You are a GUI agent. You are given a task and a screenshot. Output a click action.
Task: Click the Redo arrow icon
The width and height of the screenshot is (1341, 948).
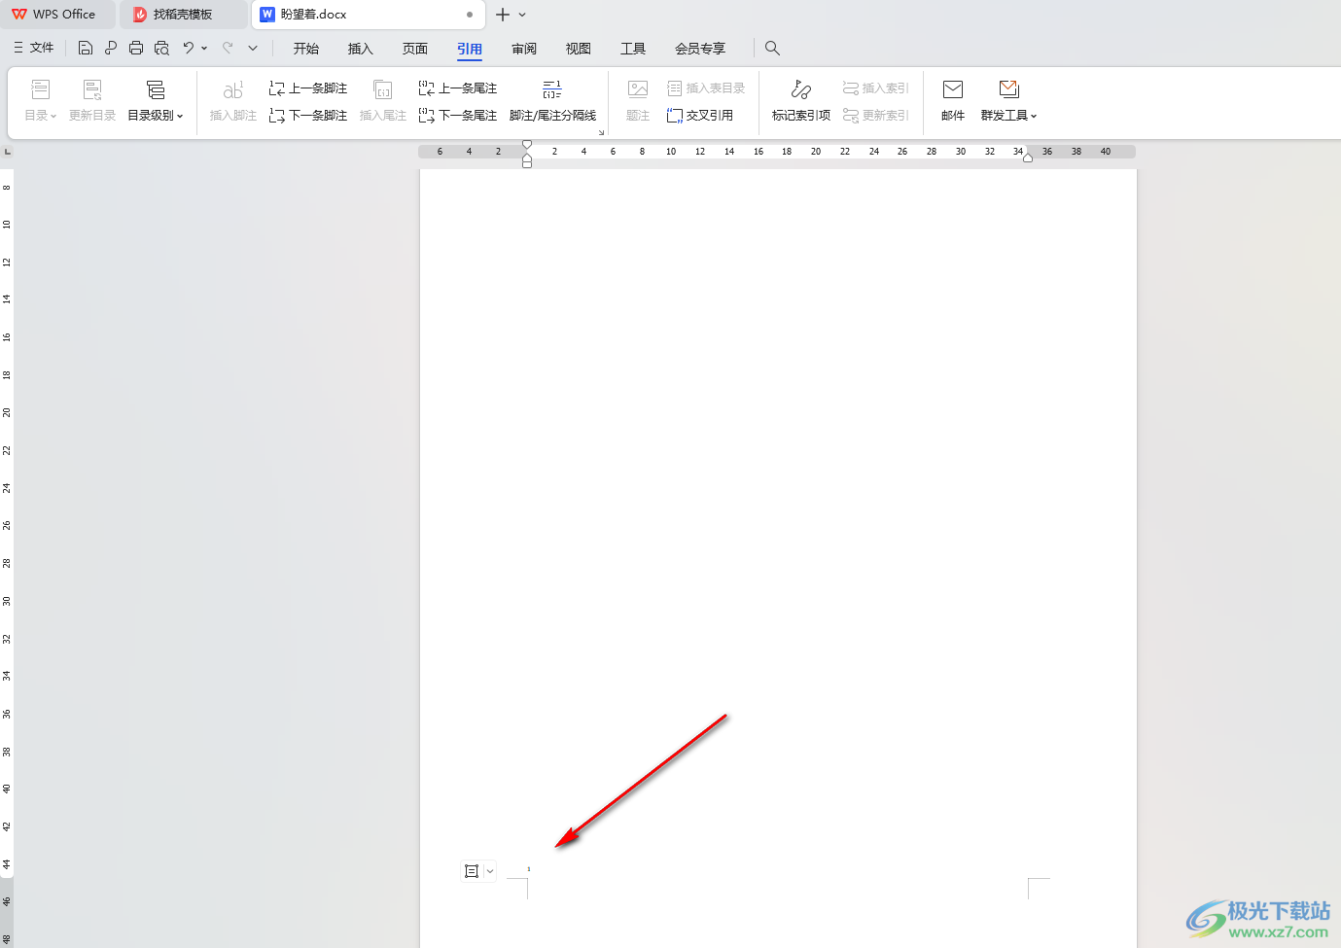[x=228, y=48]
